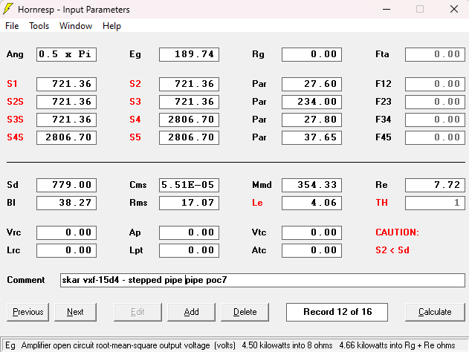
Task: Click the Fta input field
Action: pos(436,54)
